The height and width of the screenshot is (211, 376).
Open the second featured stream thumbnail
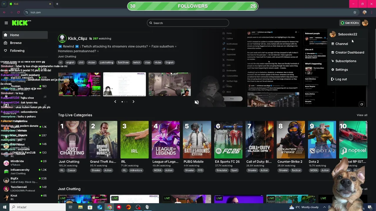[125, 84]
